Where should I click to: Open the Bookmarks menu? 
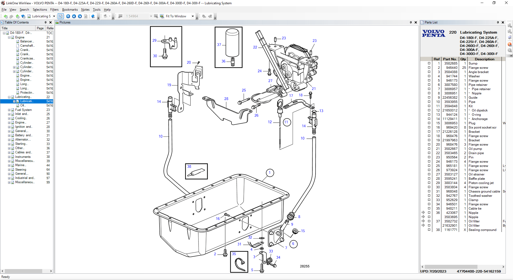pos(70,10)
